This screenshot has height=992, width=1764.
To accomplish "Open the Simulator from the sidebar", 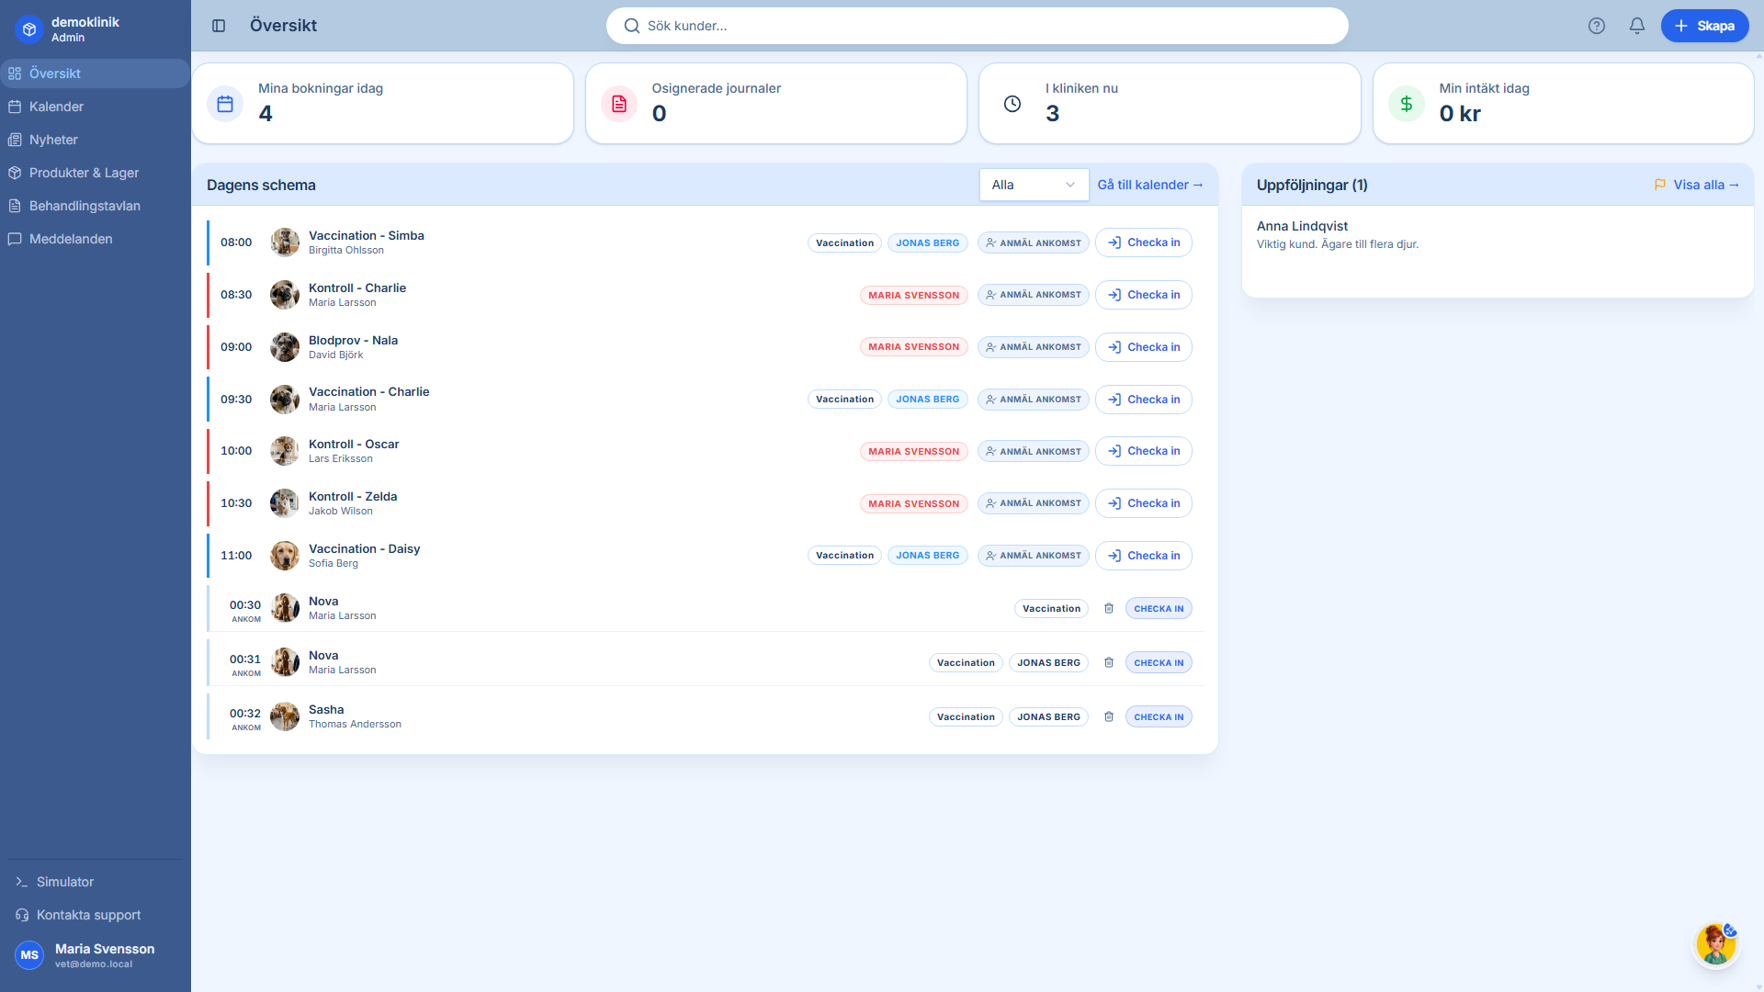I will (x=64, y=882).
